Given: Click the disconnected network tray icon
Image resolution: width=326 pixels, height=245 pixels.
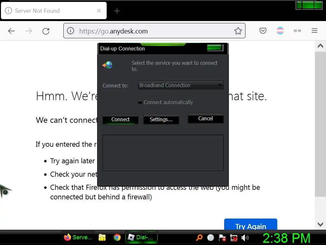Looking at the screenshot, I should click(234, 237).
